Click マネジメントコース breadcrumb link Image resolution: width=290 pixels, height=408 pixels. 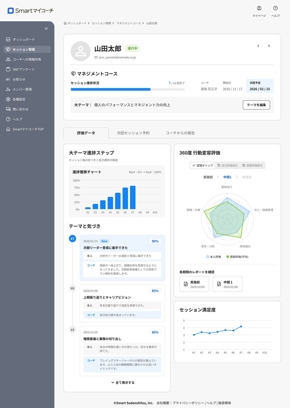(129, 23)
